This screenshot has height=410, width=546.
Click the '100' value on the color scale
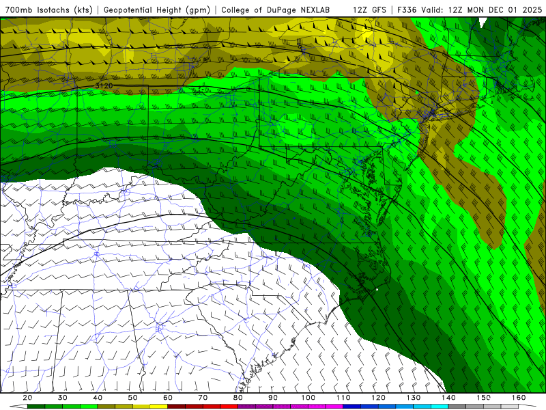coord(308,398)
